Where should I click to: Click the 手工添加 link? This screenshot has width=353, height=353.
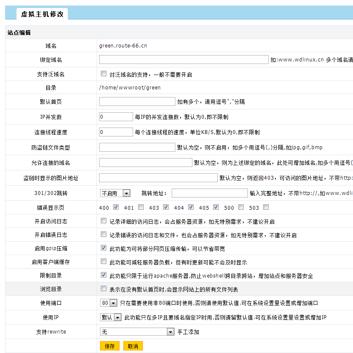tap(188, 332)
